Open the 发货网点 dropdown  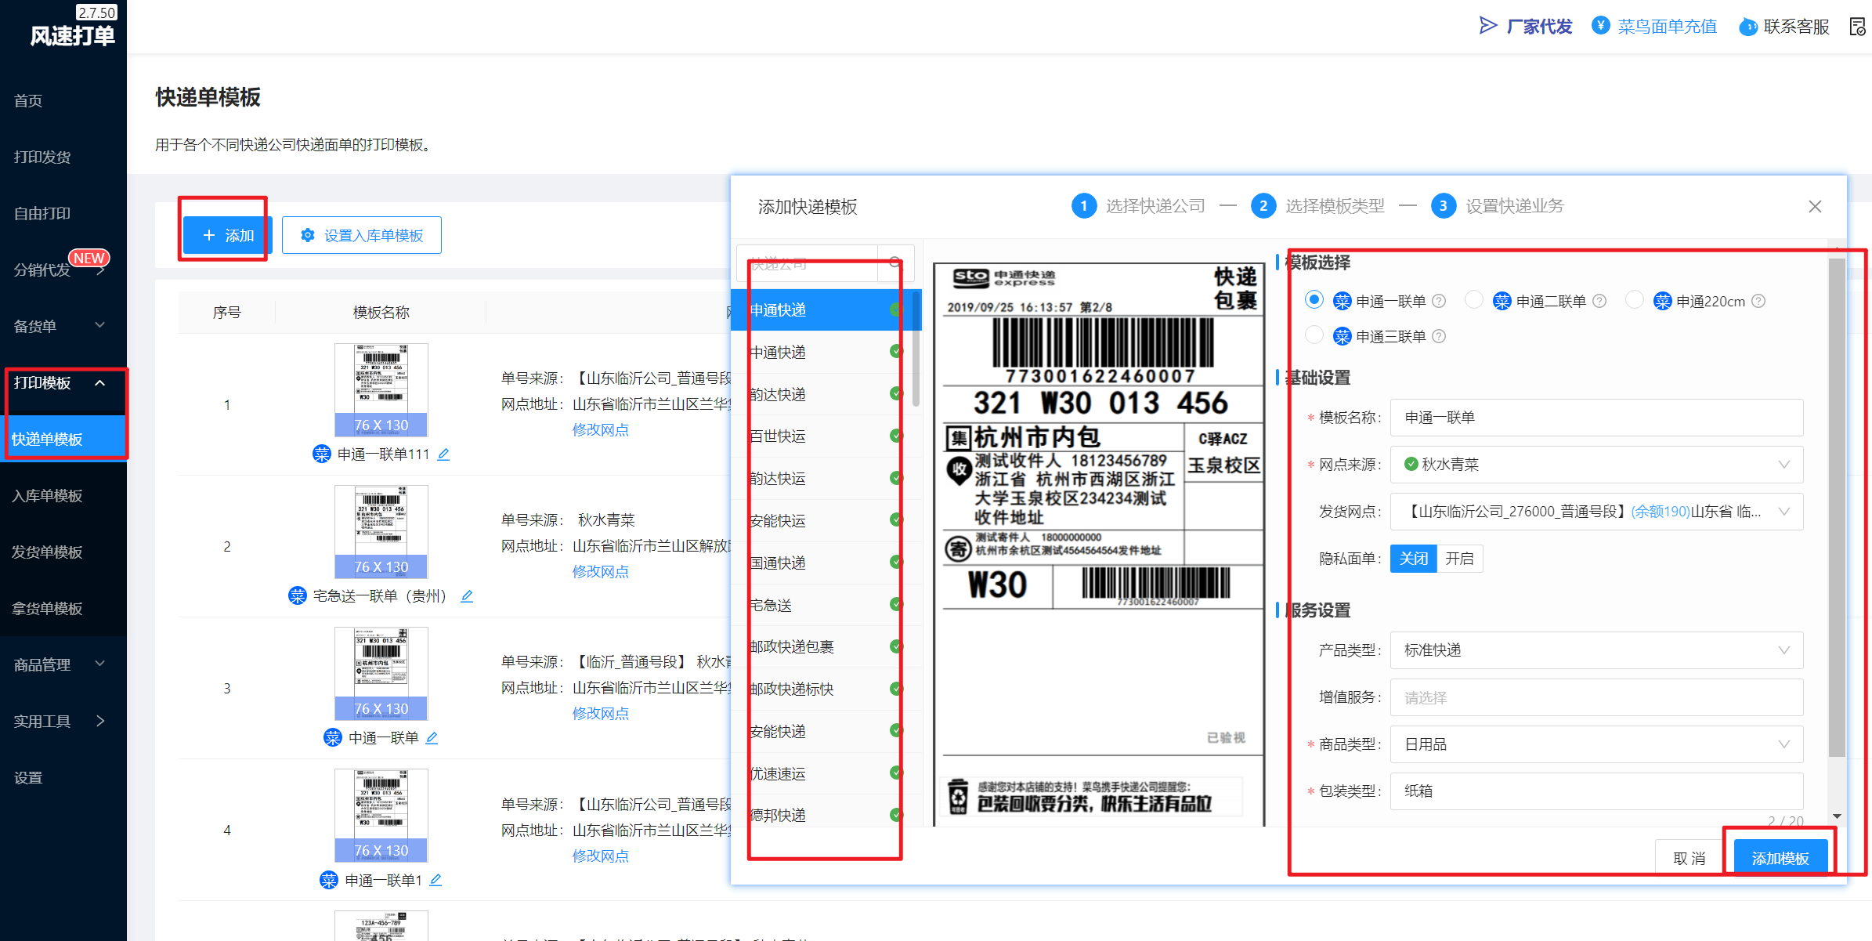click(x=1596, y=512)
